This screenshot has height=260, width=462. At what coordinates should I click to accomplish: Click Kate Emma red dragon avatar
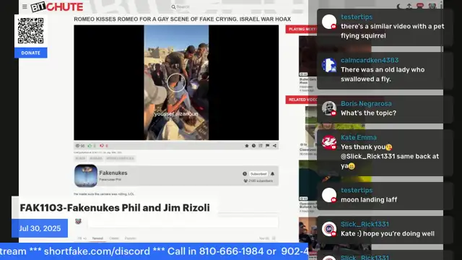pos(329,142)
